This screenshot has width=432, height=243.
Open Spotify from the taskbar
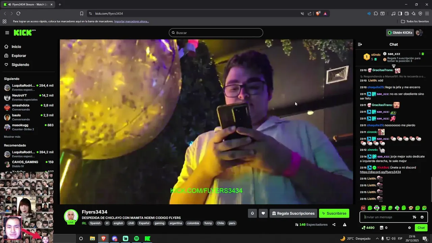pyautogui.click(x=136, y=239)
